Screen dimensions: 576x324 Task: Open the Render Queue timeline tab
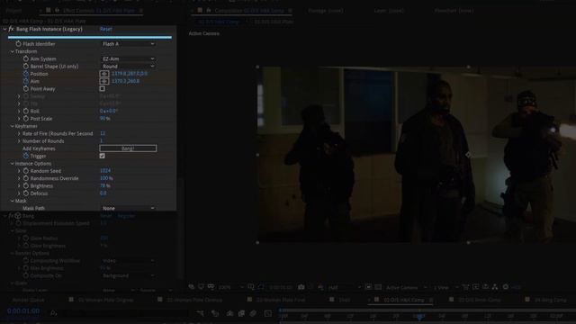tap(28, 300)
